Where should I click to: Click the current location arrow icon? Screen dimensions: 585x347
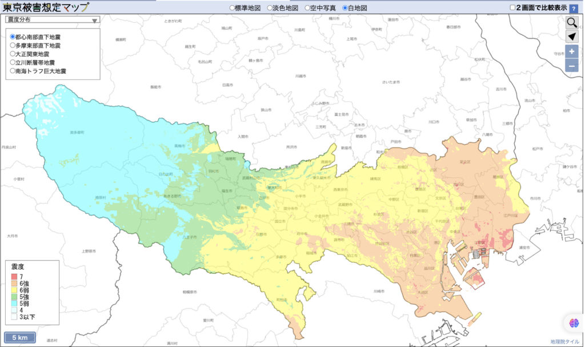572,37
